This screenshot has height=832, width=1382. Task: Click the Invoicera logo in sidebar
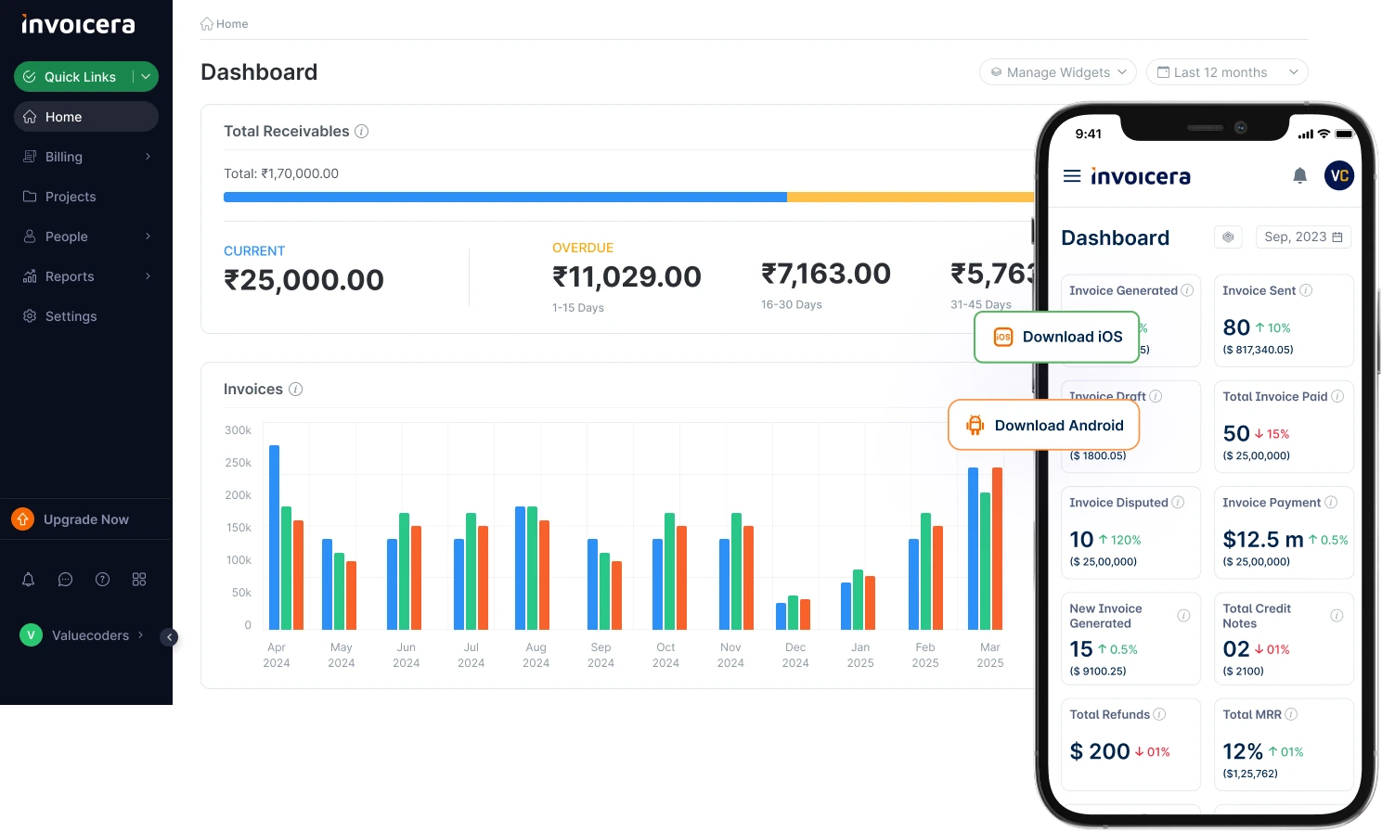point(78,24)
